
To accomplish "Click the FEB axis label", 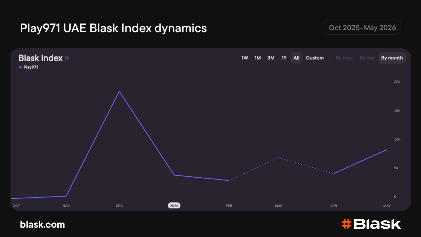I will (229, 206).
